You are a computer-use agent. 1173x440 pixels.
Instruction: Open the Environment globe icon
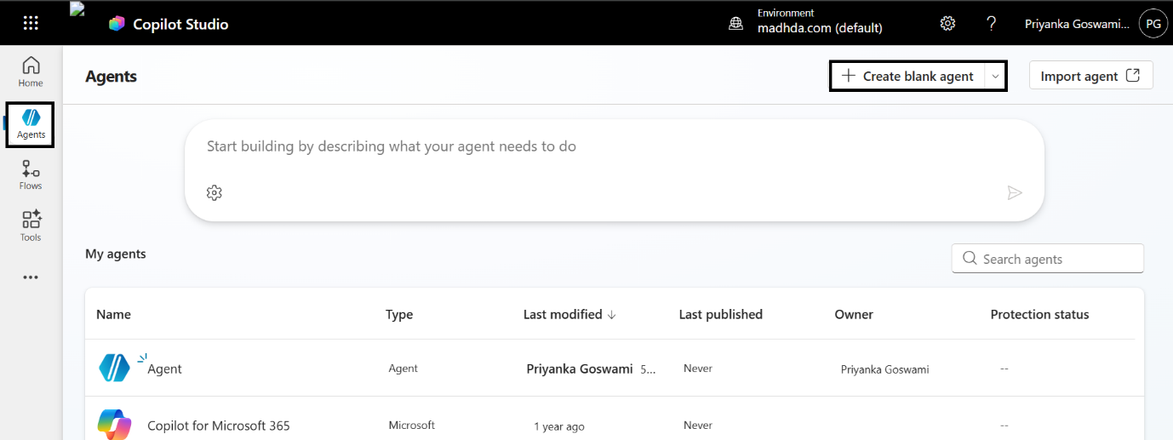(x=736, y=24)
